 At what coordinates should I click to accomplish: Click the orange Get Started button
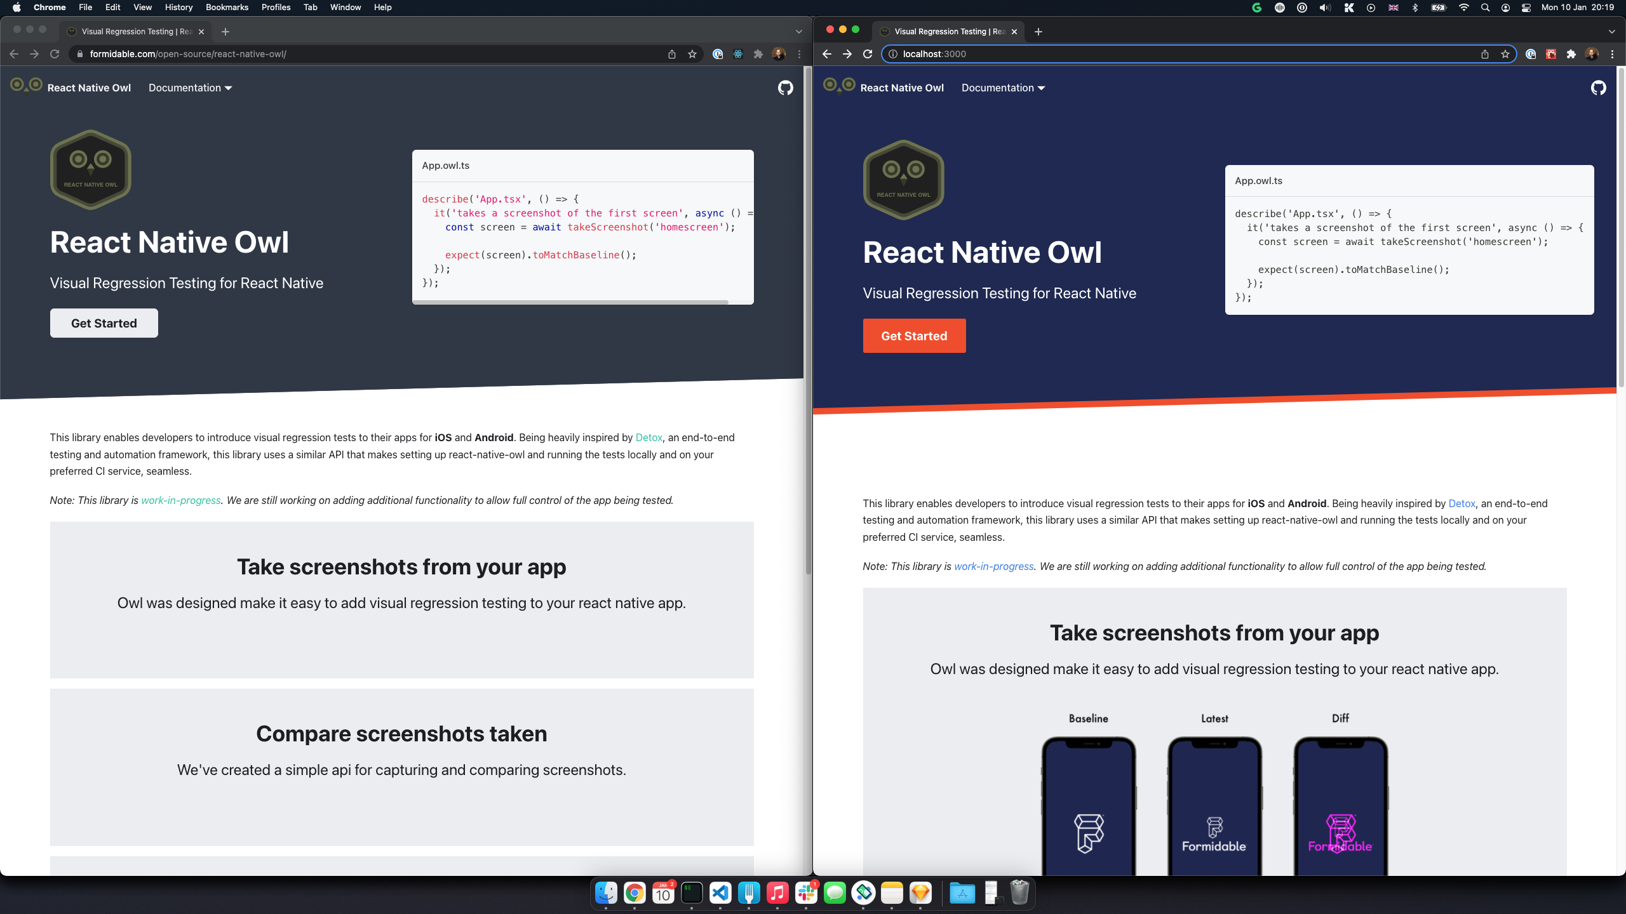(913, 336)
